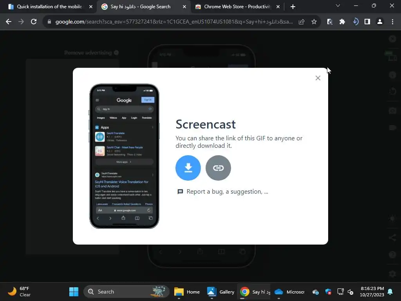Open the Windows Start menu
This screenshot has height=301, width=401.
coord(74,292)
